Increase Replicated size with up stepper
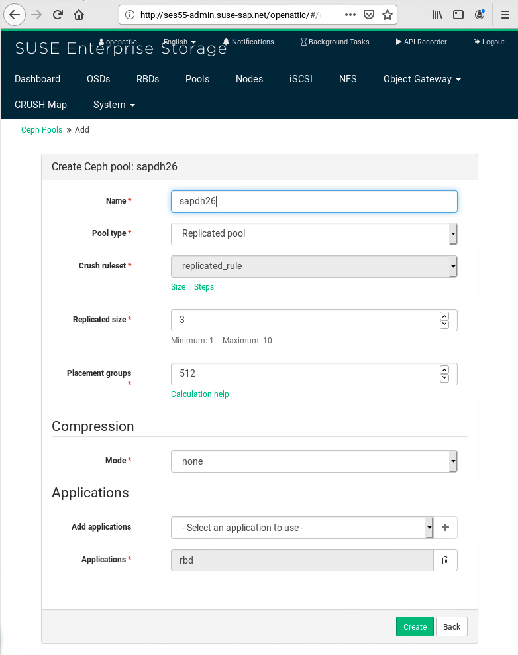 (x=444, y=316)
